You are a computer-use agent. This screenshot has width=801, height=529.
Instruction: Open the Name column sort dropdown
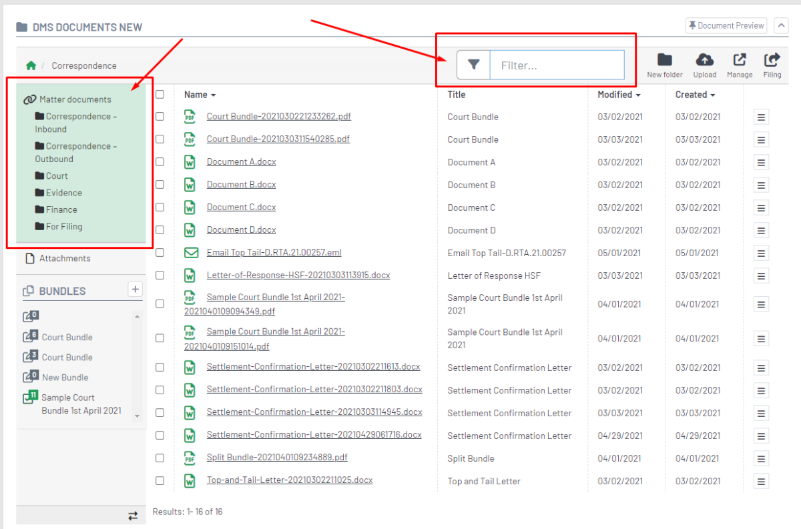(212, 94)
